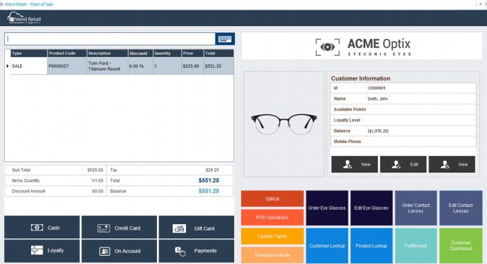
Task: Click the Type column header
Action: [x=29, y=54]
